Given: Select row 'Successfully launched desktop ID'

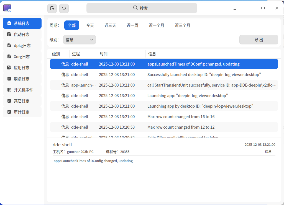Looking at the screenshot, I should pyautogui.click(x=164, y=74).
